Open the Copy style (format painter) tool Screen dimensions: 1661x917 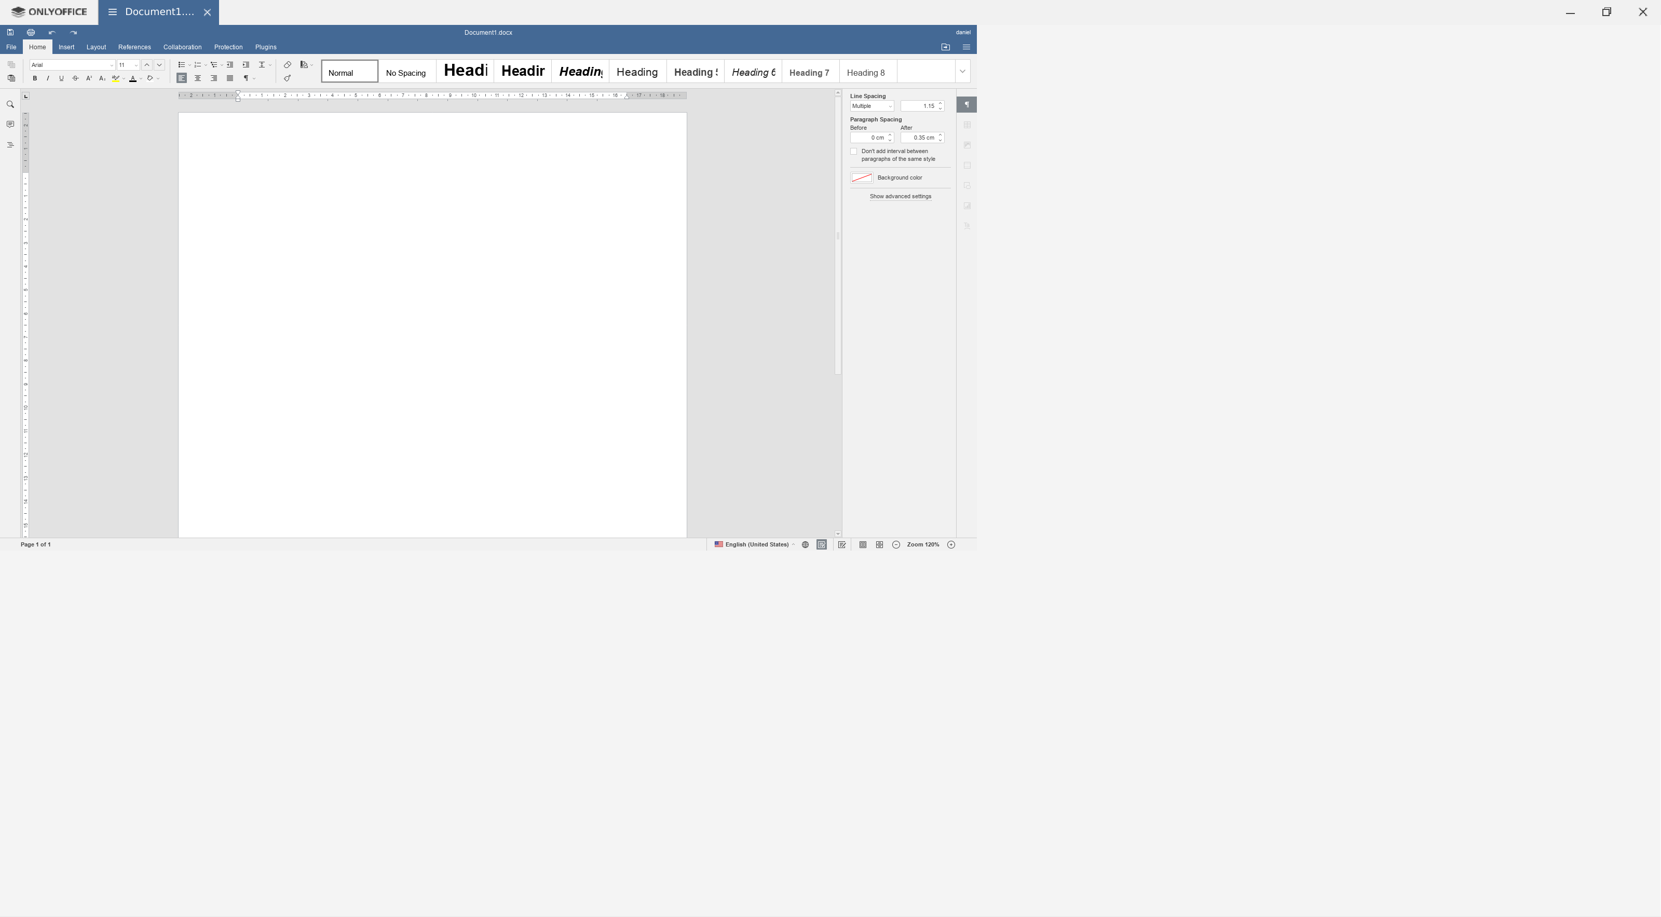287,78
